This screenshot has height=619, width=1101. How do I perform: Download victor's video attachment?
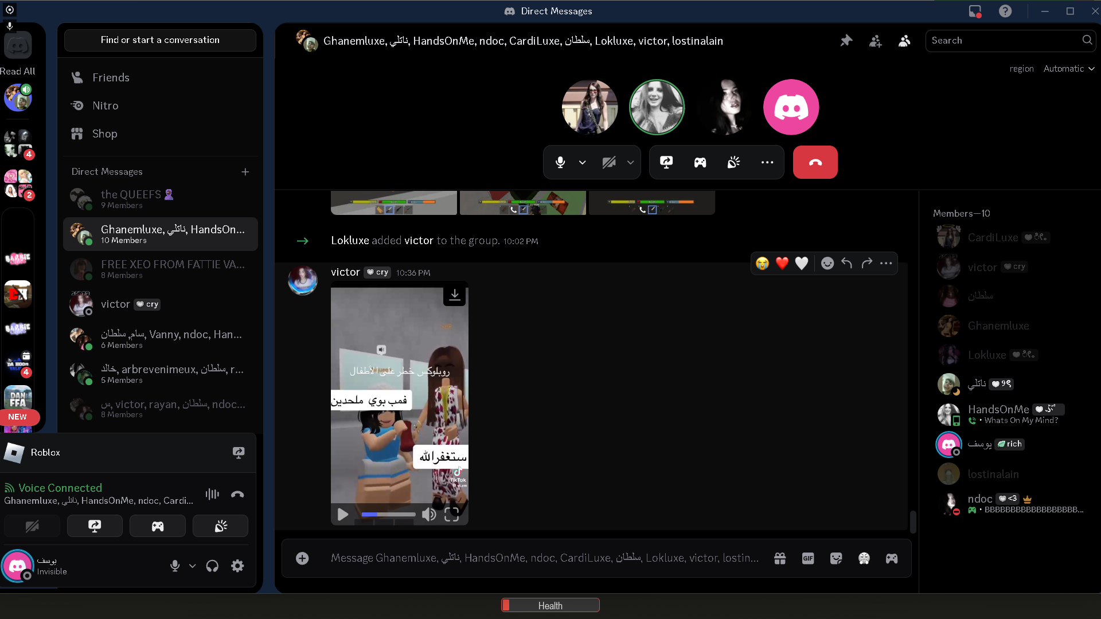click(454, 295)
